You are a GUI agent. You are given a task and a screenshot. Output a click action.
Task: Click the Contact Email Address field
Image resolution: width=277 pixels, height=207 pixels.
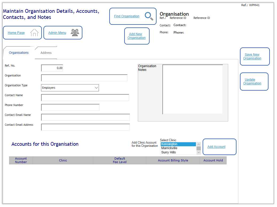(86, 127)
